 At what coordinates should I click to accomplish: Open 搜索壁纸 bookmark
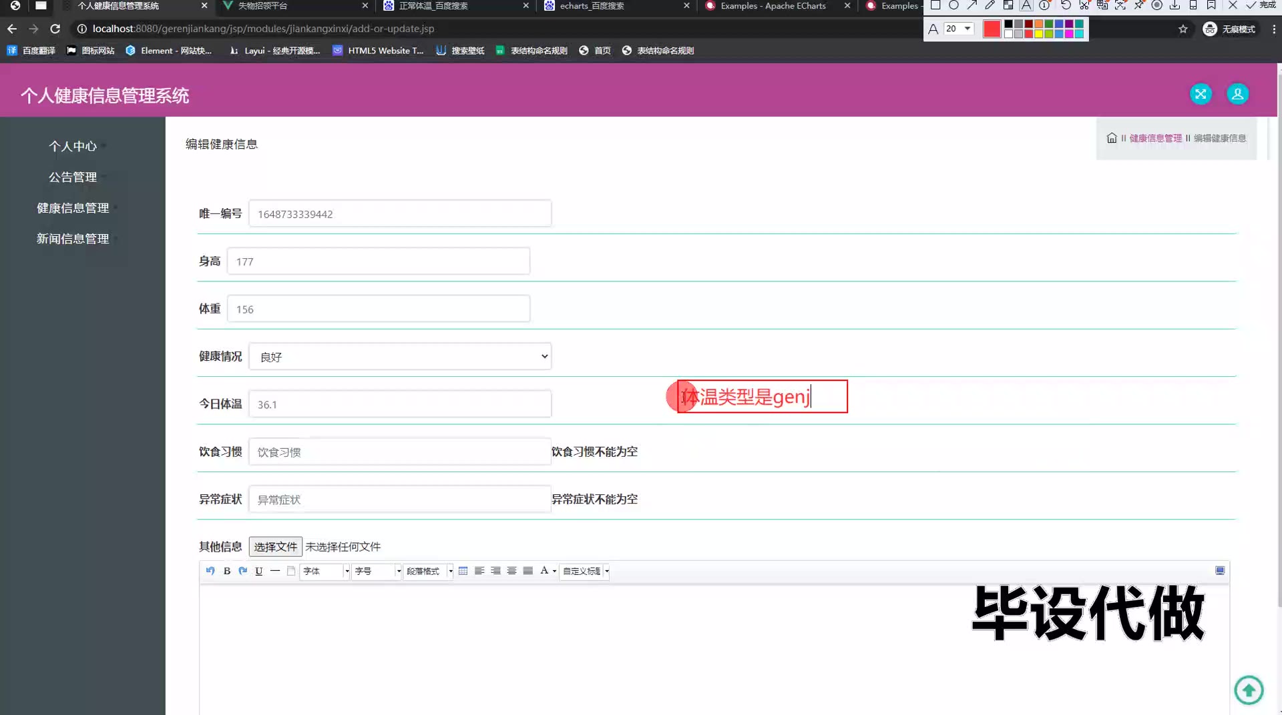coord(460,51)
